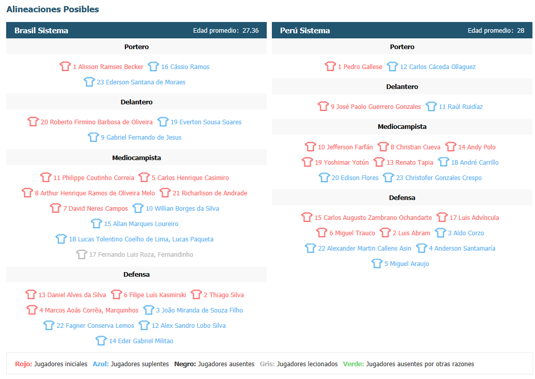Screen dimensions: 535x379
Task: Click the red shirt icon beside Philippe Coutinho Correia
Action: point(46,177)
